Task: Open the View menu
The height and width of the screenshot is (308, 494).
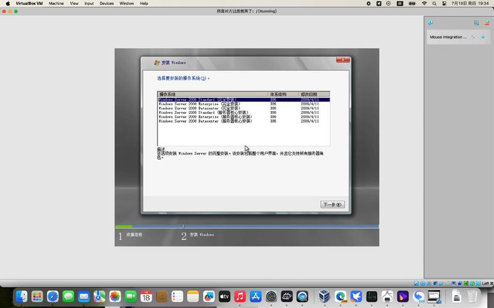Action: pos(74,4)
